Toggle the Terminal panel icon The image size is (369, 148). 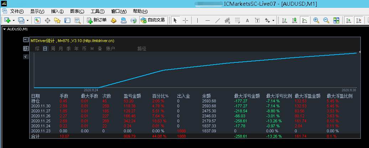(x=67, y=20)
